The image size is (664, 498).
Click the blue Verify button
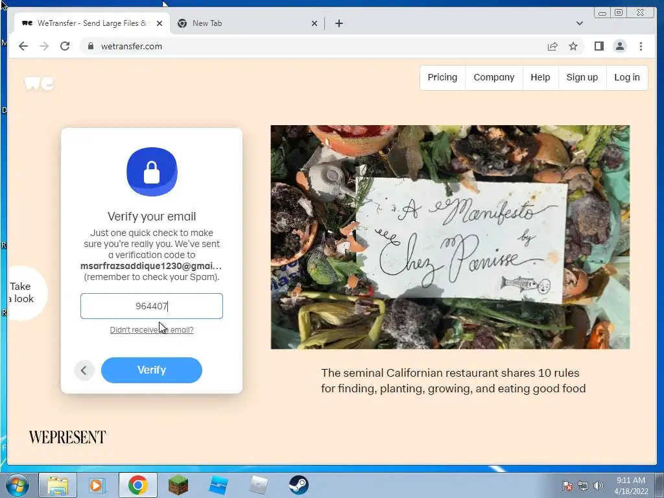(152, 370)
